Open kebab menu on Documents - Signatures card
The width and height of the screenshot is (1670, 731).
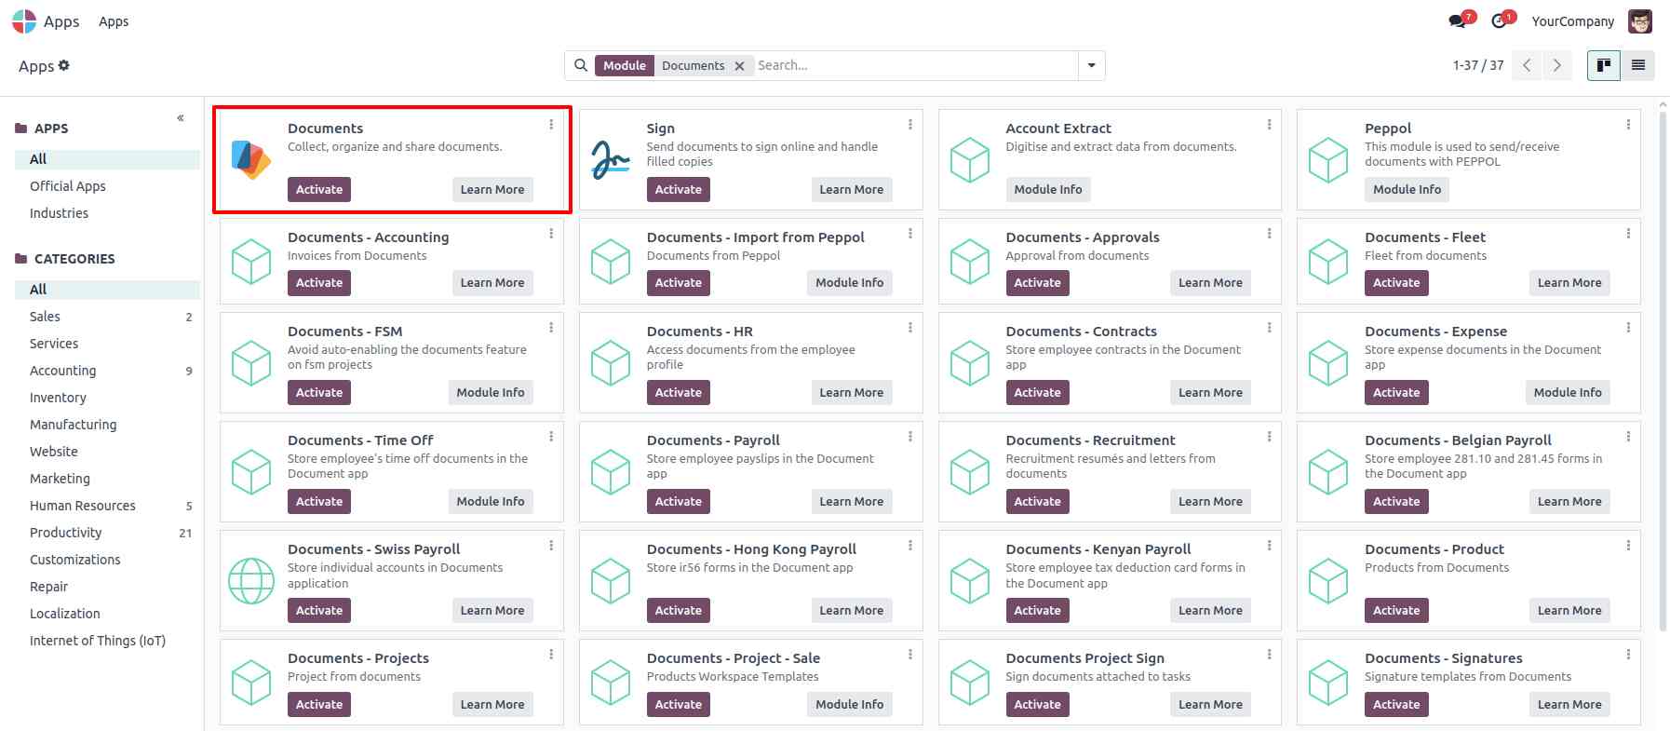click(1628, 655)
